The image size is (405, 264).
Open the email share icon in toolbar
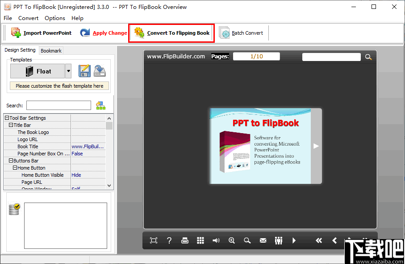pos(263,240)
